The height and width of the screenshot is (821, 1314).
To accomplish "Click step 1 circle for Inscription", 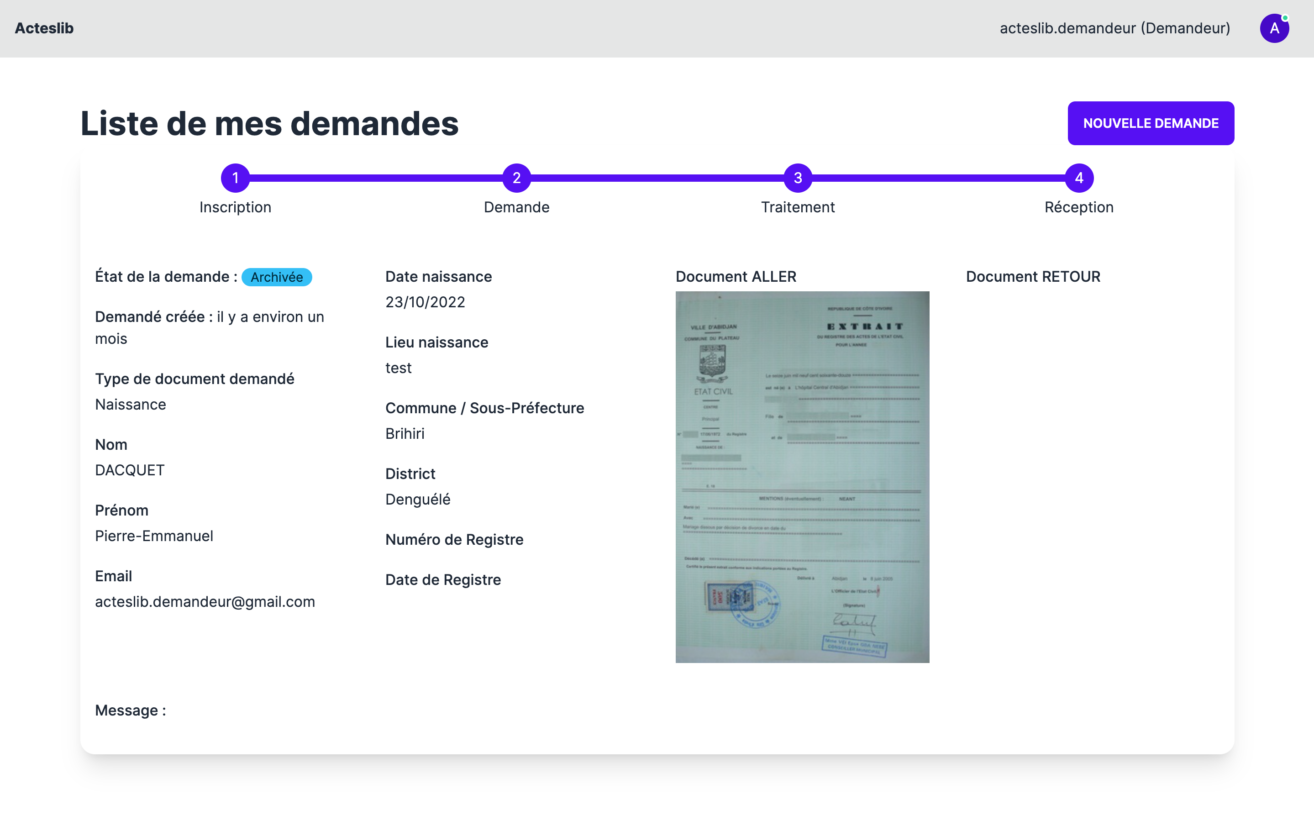I will 235,178.
